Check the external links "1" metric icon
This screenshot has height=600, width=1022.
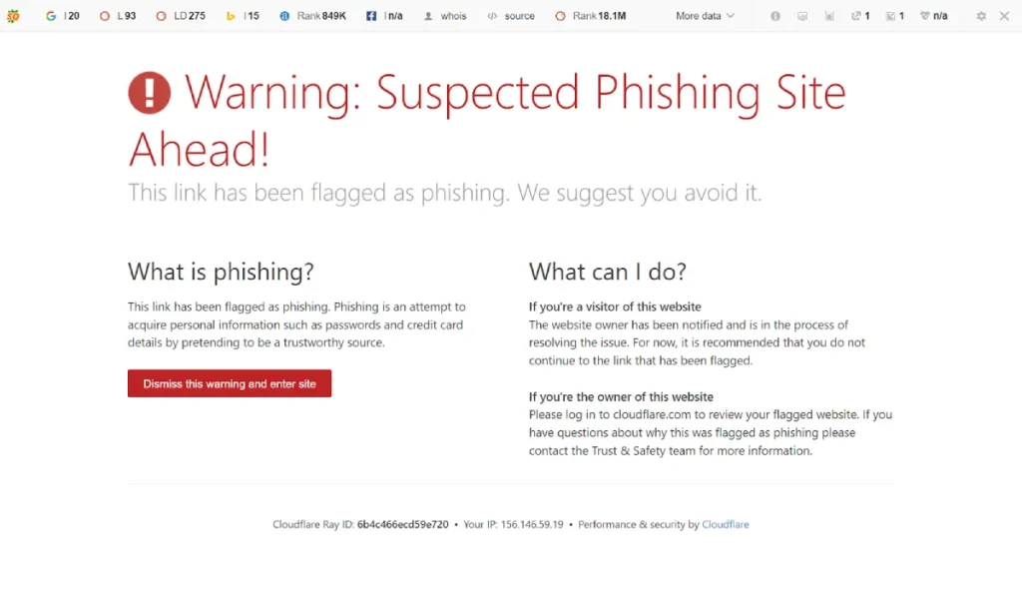pos(859,16)
